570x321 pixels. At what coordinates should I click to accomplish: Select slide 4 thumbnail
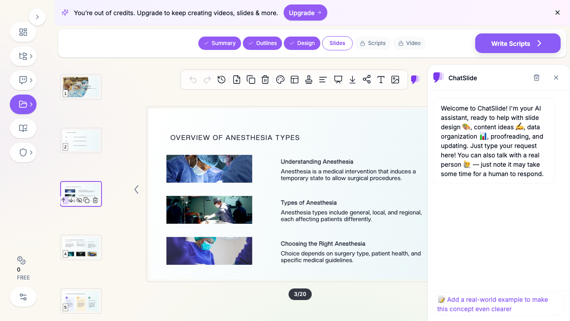(81, 247)
